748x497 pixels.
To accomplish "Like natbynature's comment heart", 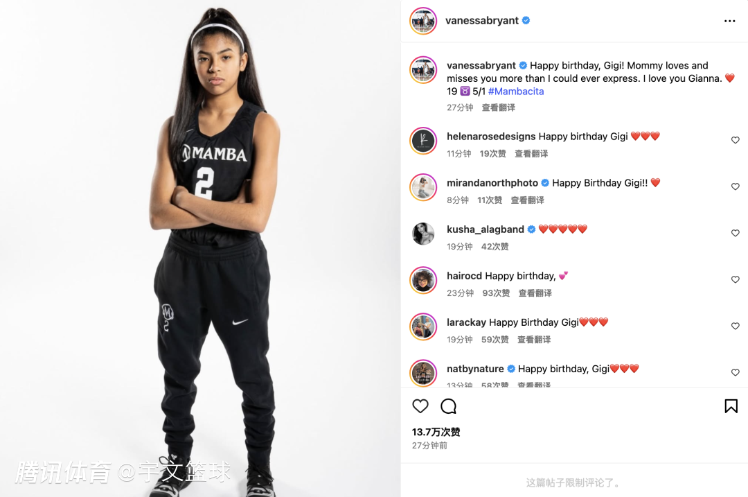I will 735,372.
